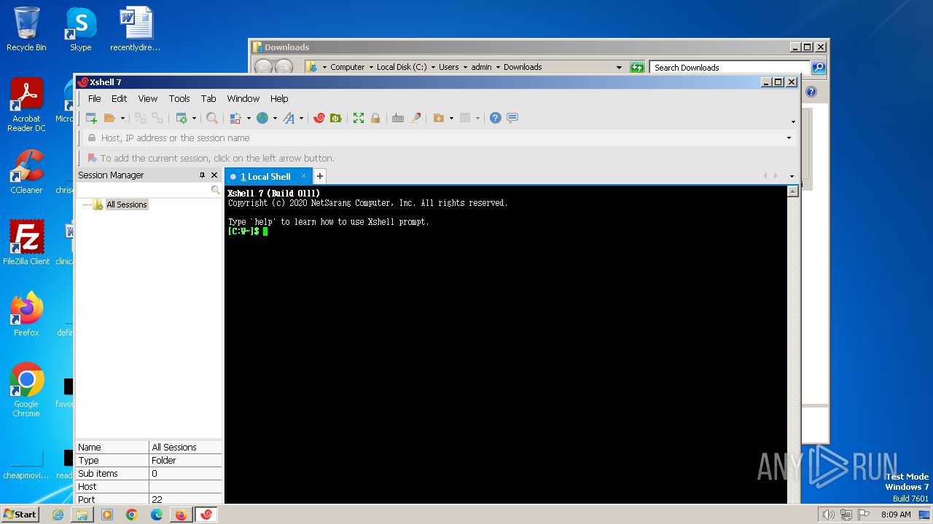
Task: Open the Skype desktop shortcut
Action: pos(81,30)
